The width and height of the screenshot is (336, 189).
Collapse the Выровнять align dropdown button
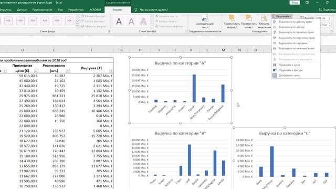point(282,16)
